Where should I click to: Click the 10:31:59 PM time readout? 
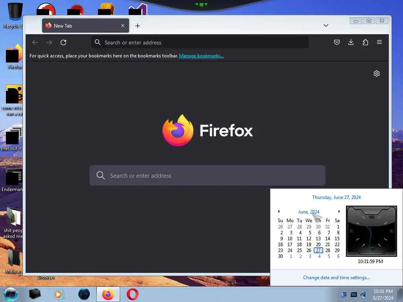[x=370, y=261]
